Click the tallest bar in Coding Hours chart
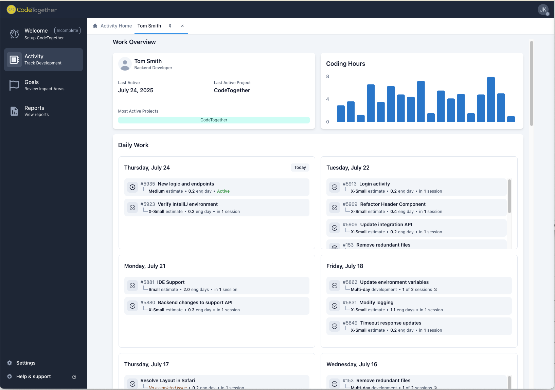This screenshot has height=390, width=555. [x=491, y=99]
